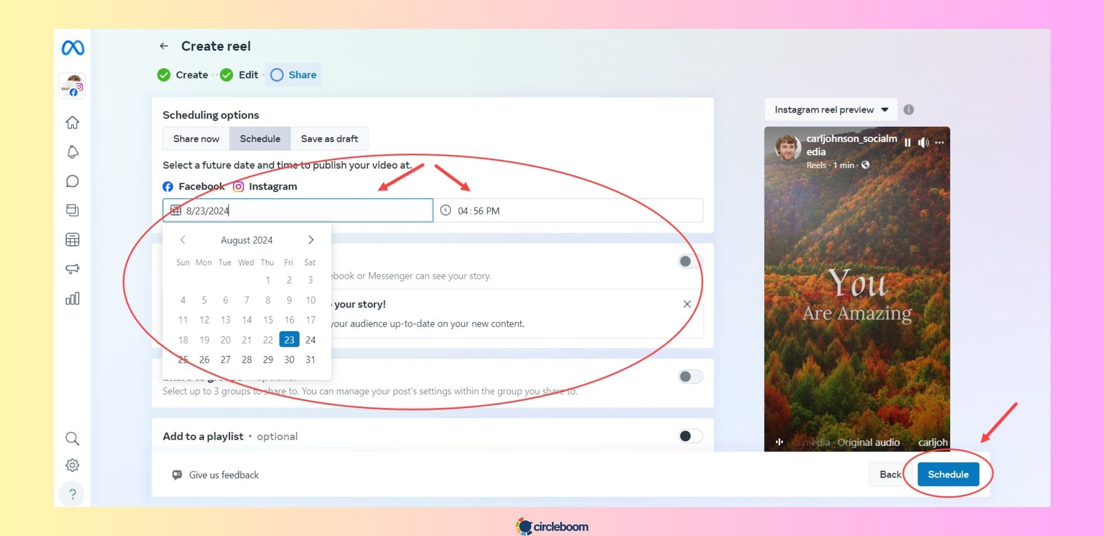The width and height of the screenshot is (1104, 536).
Task: Select the Schedule option tab
Action: (260, 139)
